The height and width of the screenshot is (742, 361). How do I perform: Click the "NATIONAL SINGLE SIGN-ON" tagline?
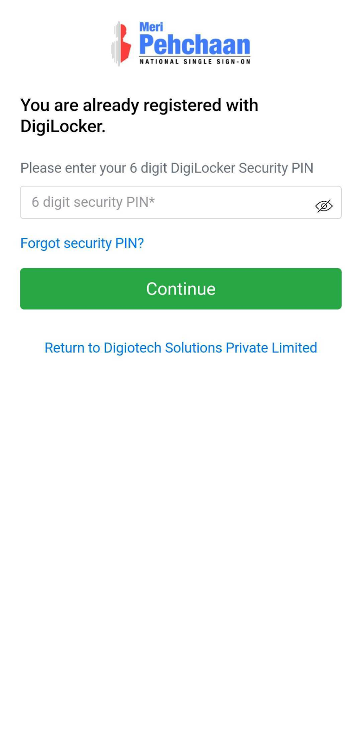(195, 62)
